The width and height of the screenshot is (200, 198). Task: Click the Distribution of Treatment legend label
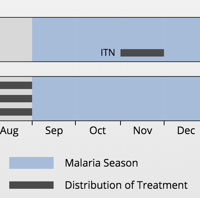coord(126,185)
